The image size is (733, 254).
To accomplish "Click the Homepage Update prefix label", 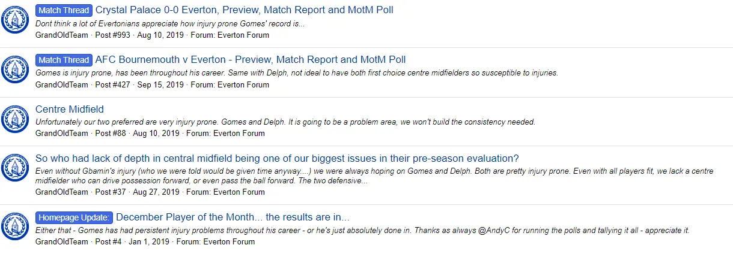I will [74, 217].
